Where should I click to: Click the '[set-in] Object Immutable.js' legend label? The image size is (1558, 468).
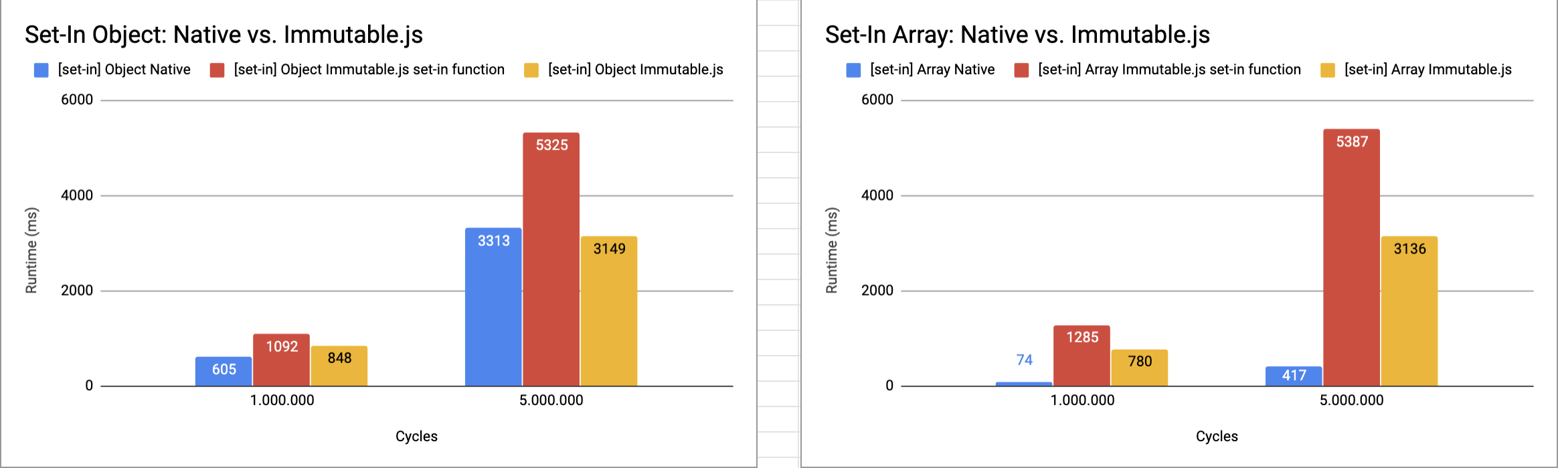tap(635, 70)
